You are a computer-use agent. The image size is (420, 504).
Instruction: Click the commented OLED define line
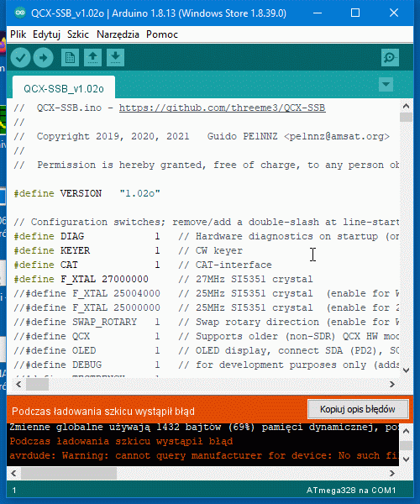[206, 350]
